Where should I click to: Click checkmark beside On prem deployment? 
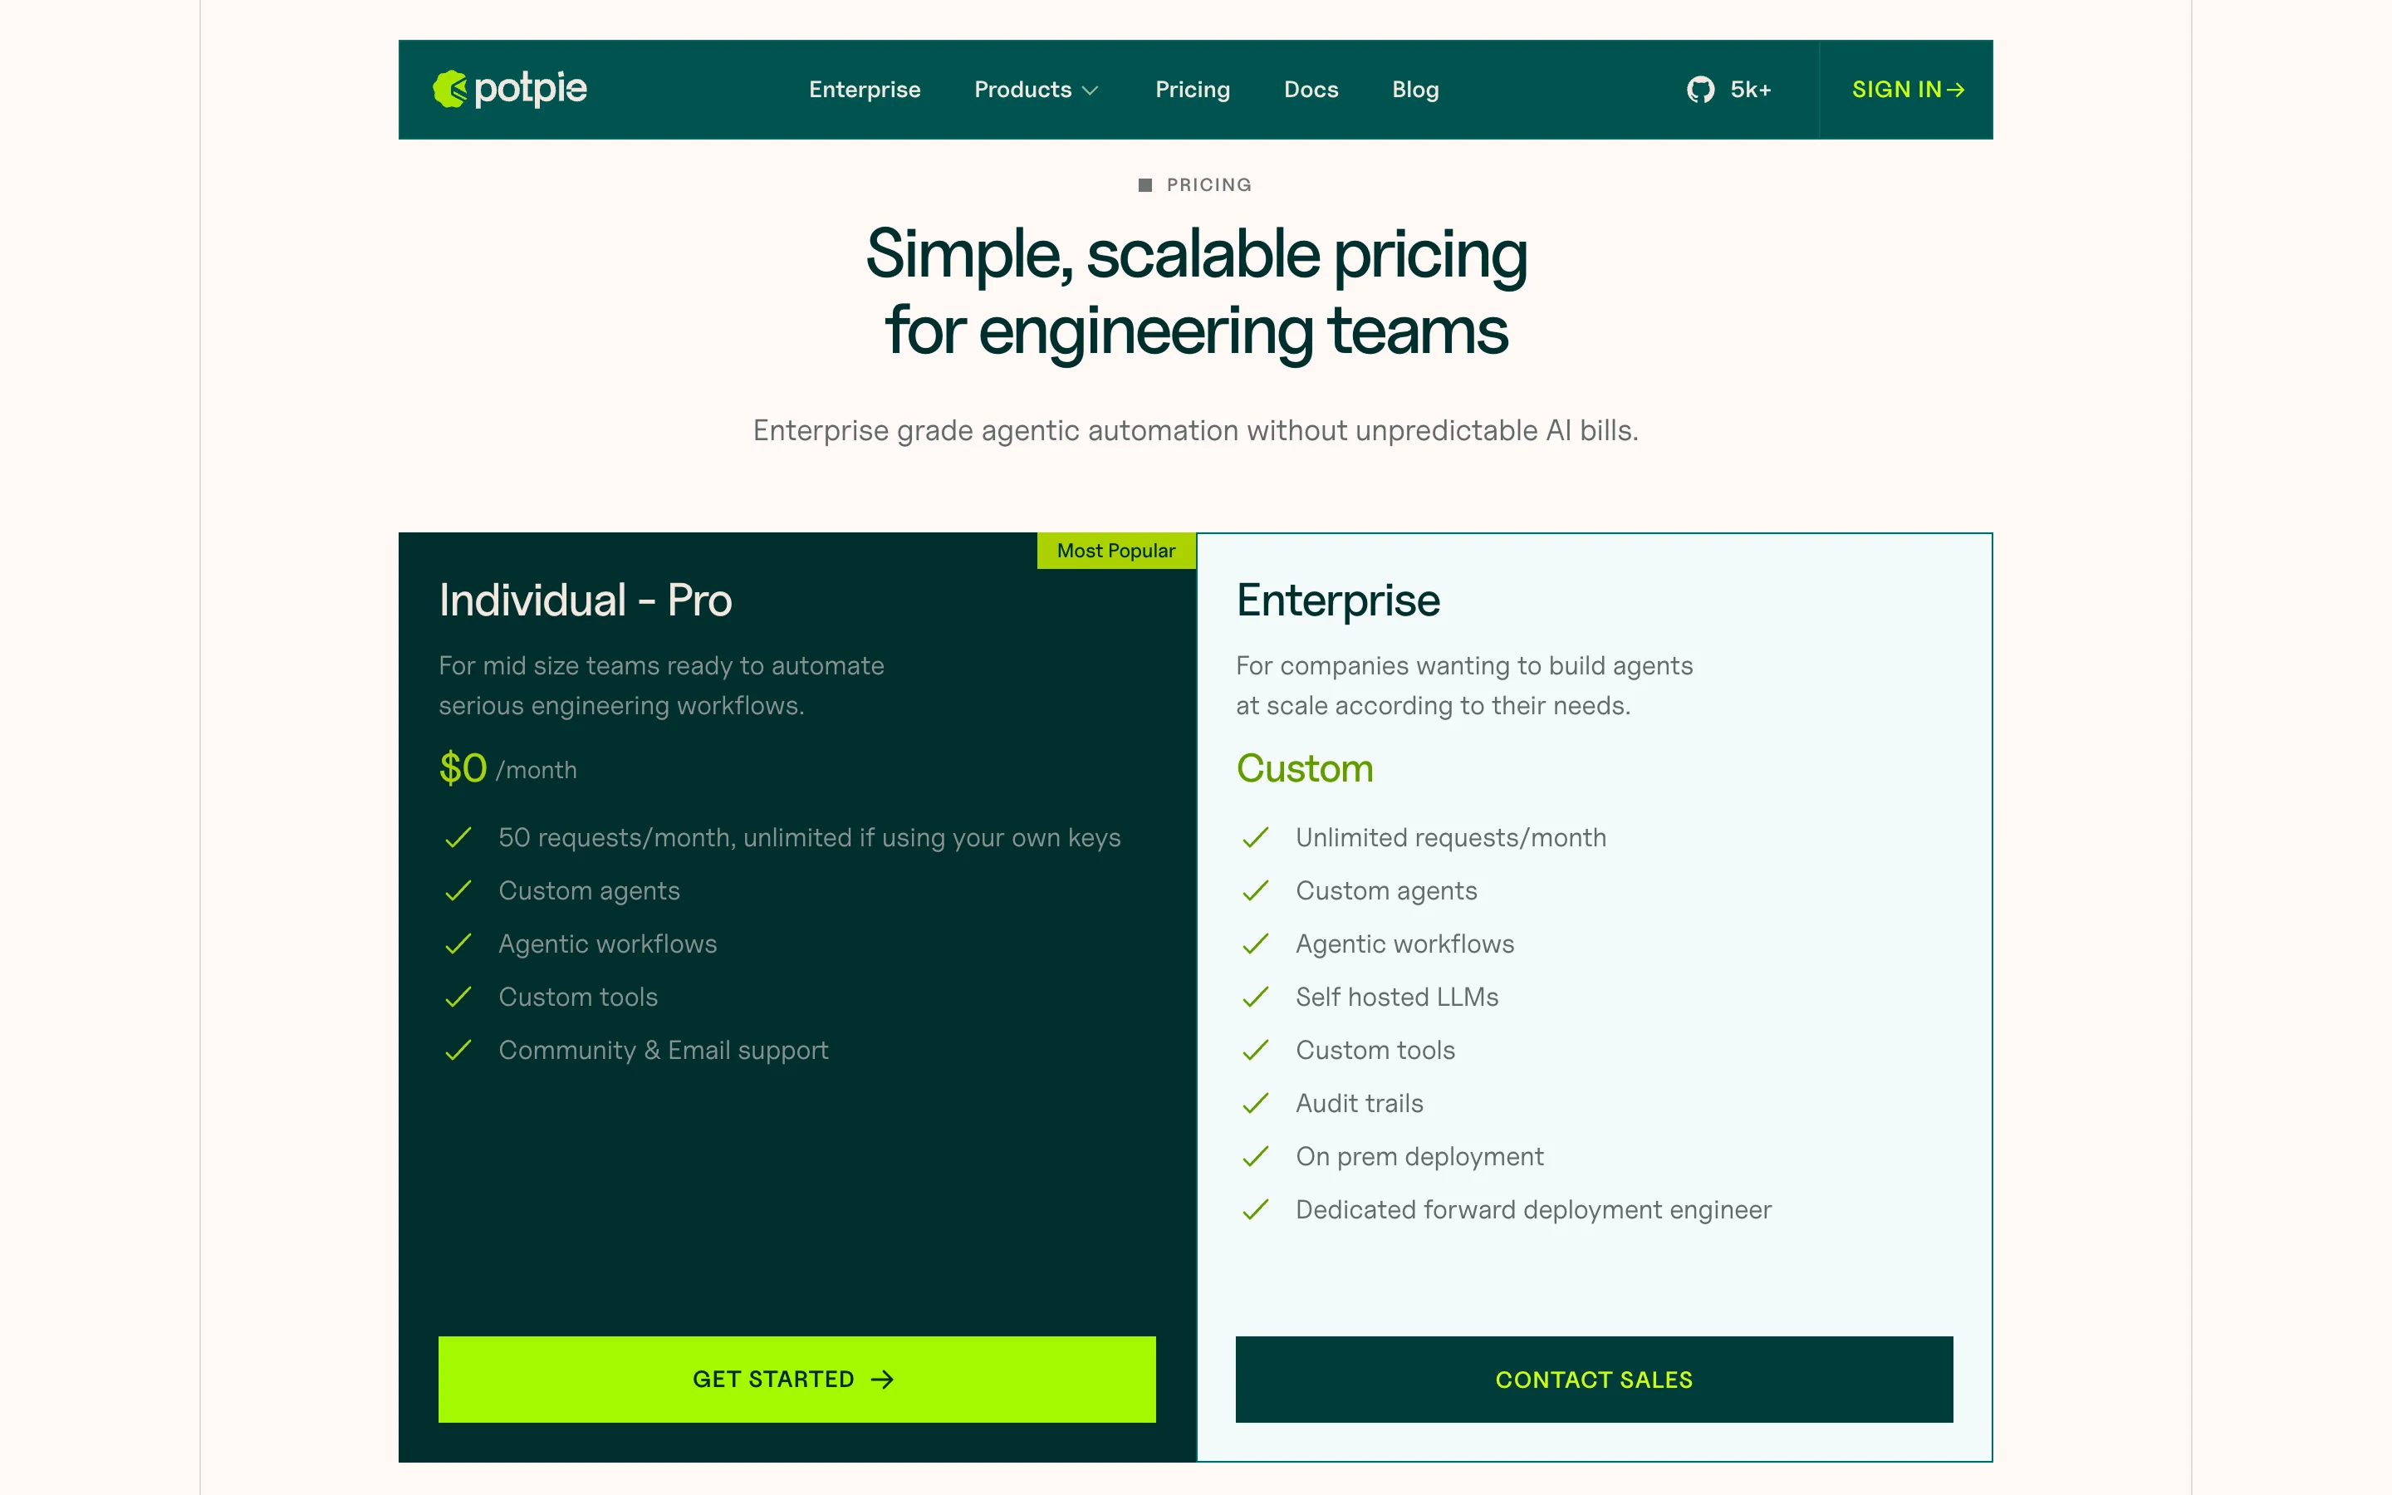1255,1157
